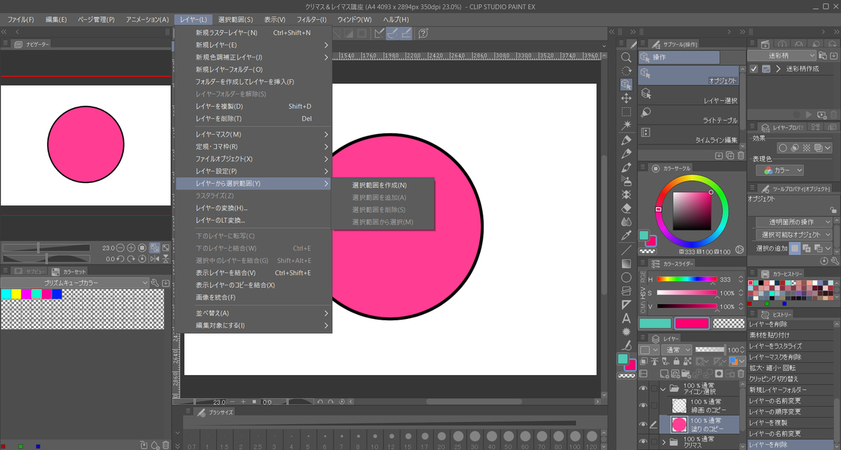Hide the アイコン選択 folder layer

643,388
